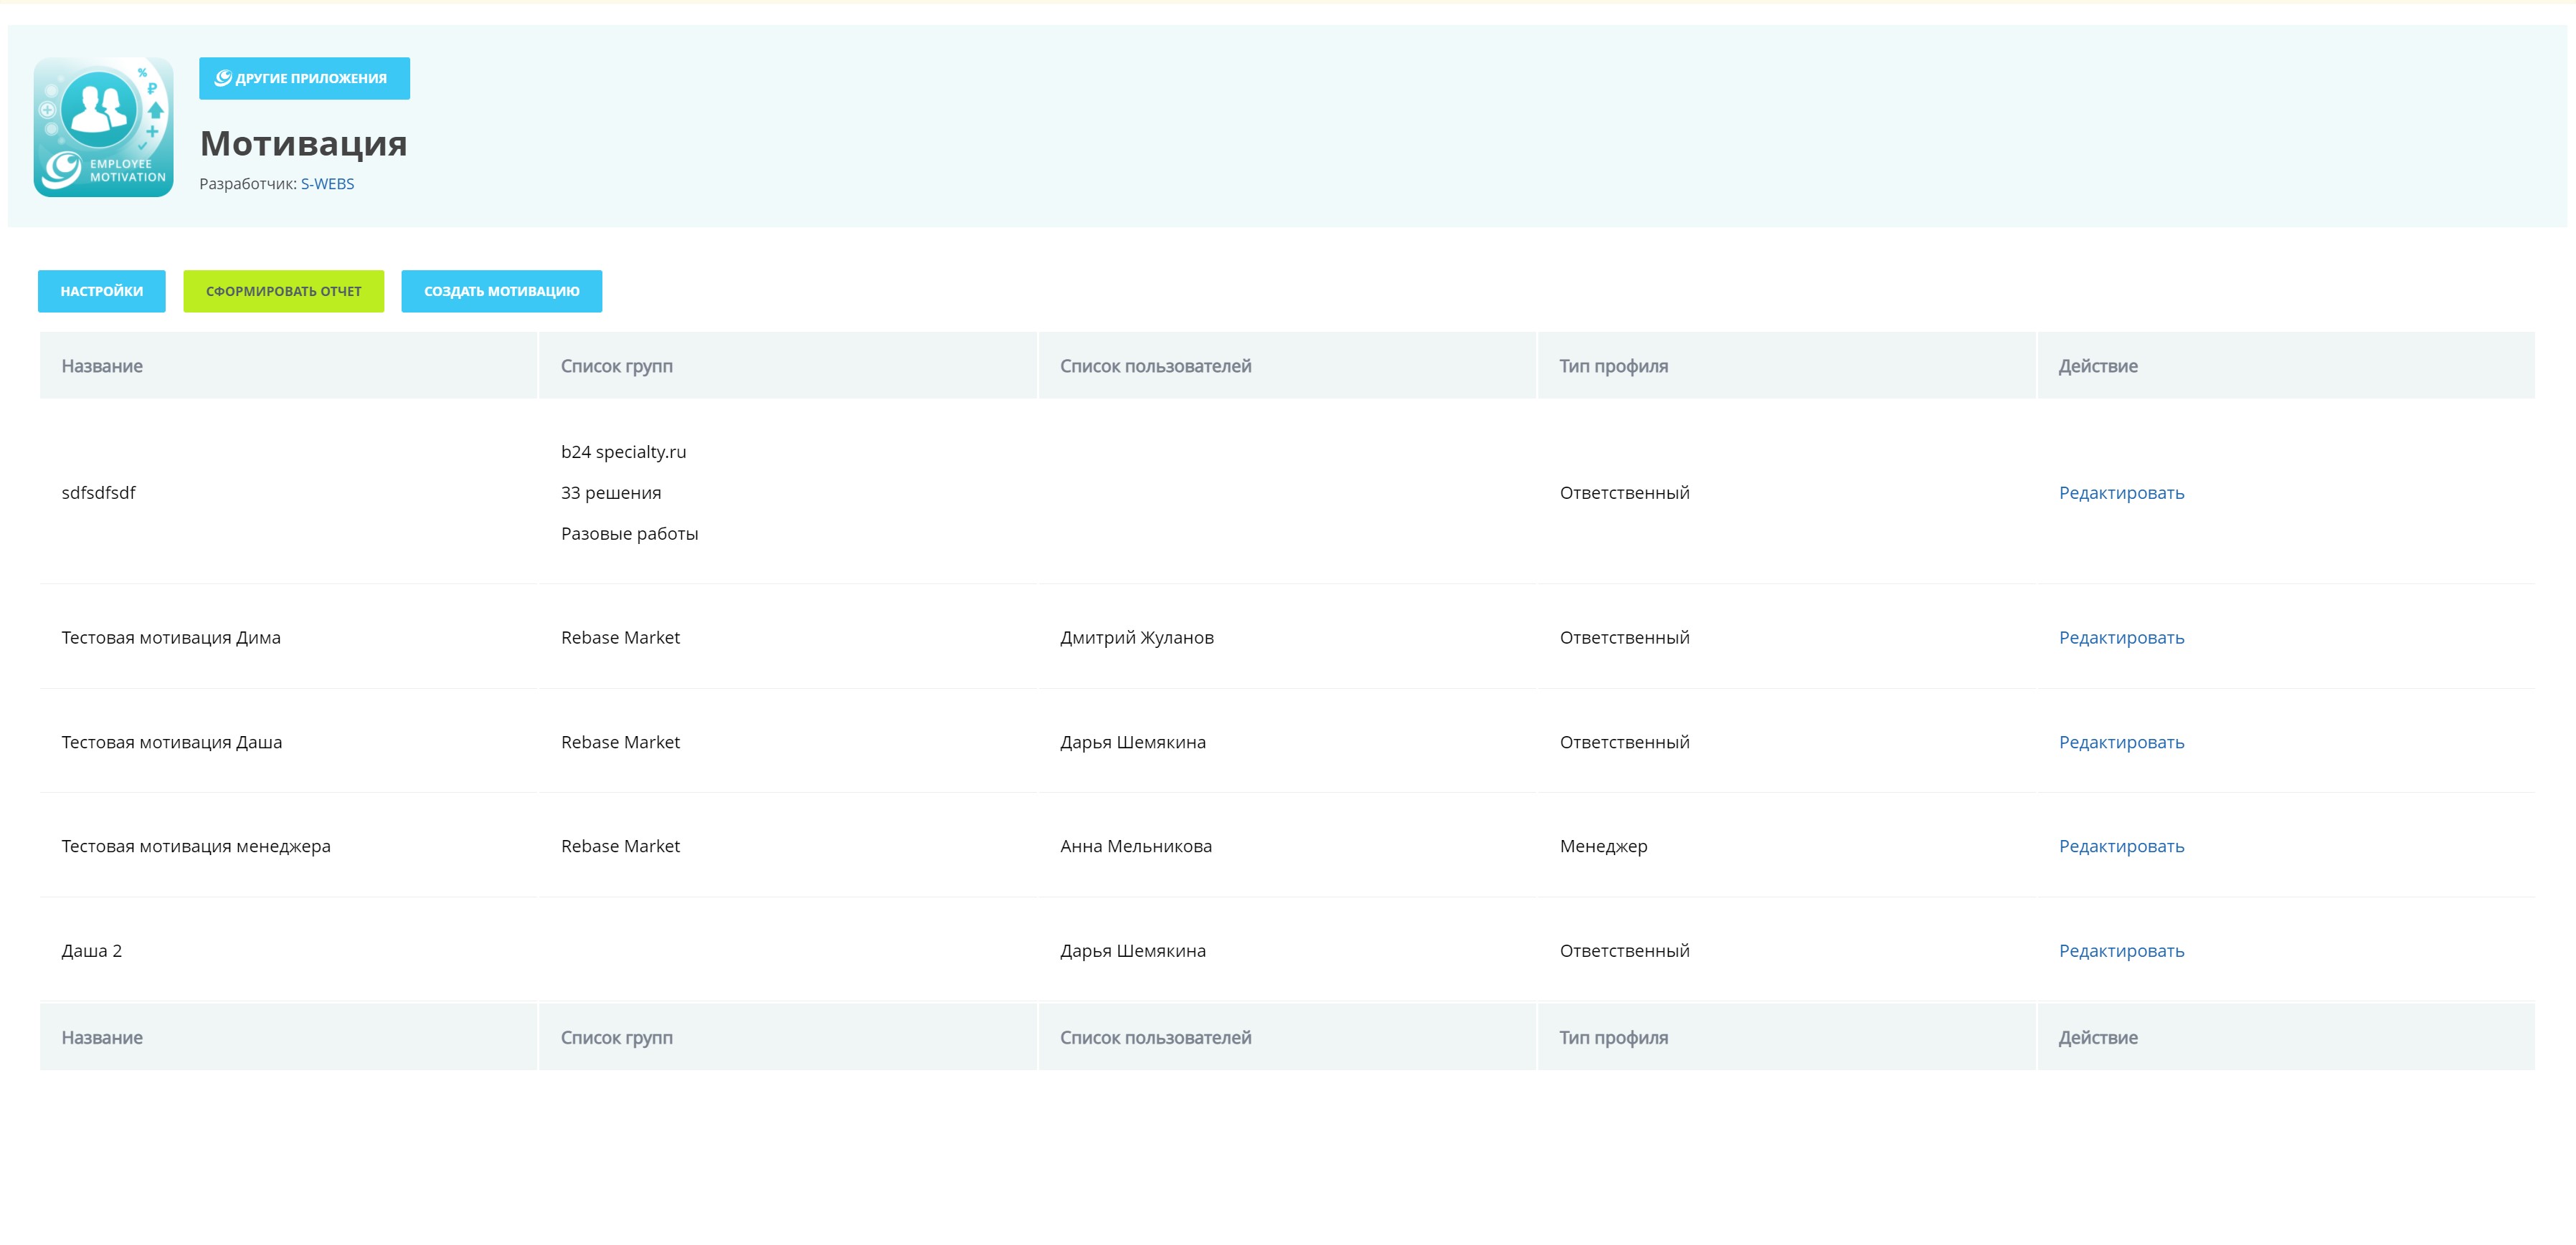Click top Список пользователей column header
2576x1245 pixels.
click(x=1155, y=366)
